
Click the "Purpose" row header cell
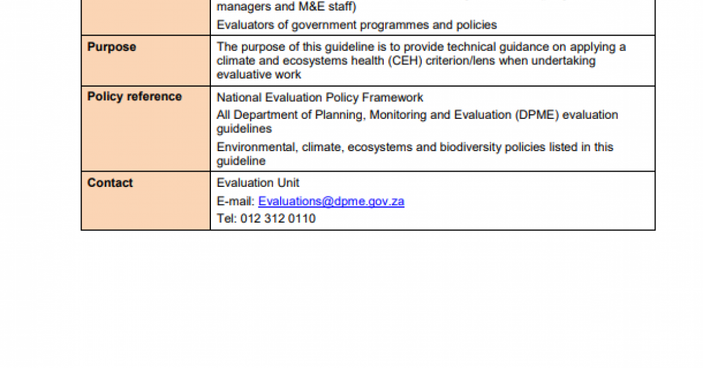(x=146, y=60)
